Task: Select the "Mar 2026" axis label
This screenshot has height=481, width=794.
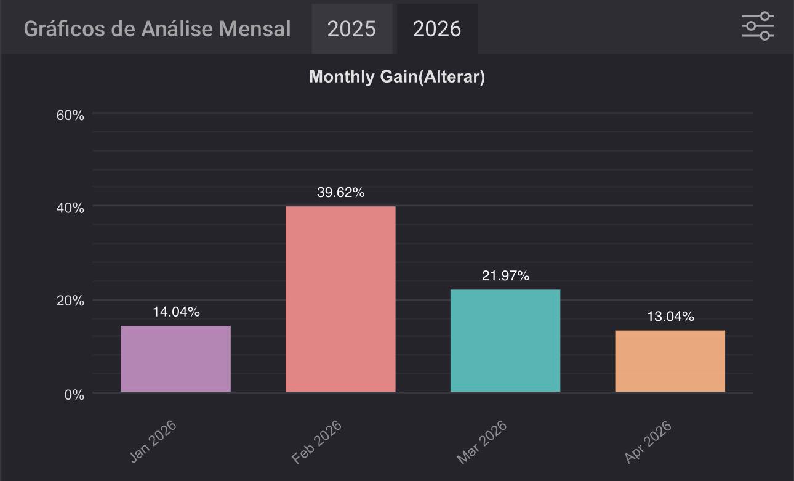Action: (x=482, y=442)
